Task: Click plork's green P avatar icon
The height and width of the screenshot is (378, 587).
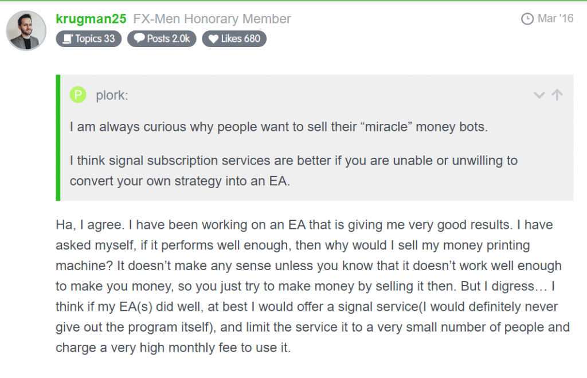Action: 78,95
